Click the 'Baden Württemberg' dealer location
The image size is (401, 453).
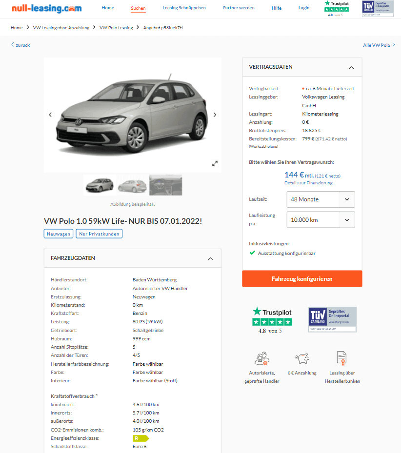(155, 280)
